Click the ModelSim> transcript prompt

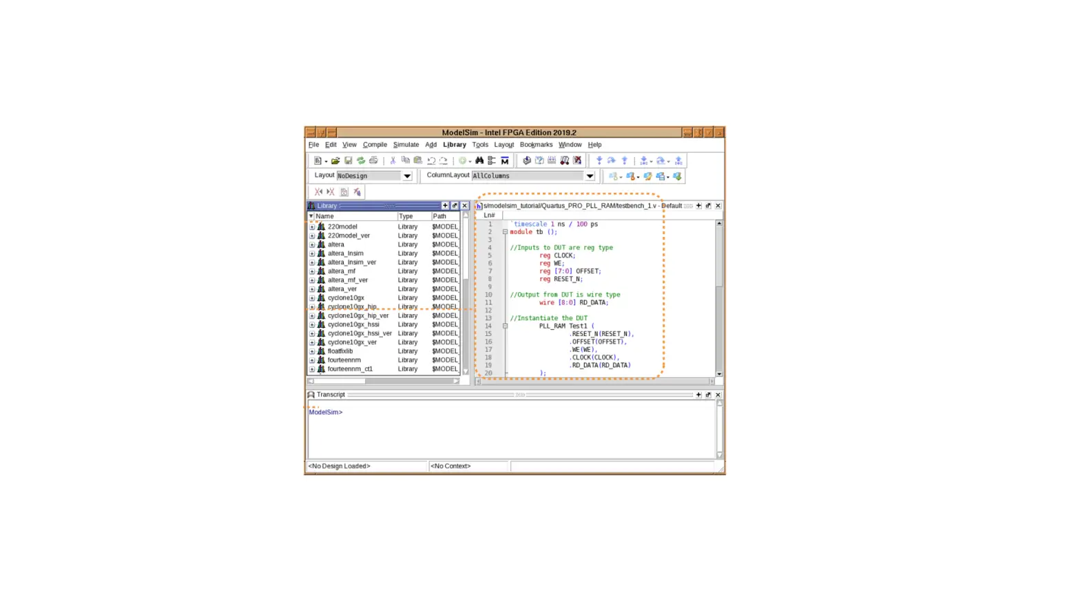[x=325, y=412]
